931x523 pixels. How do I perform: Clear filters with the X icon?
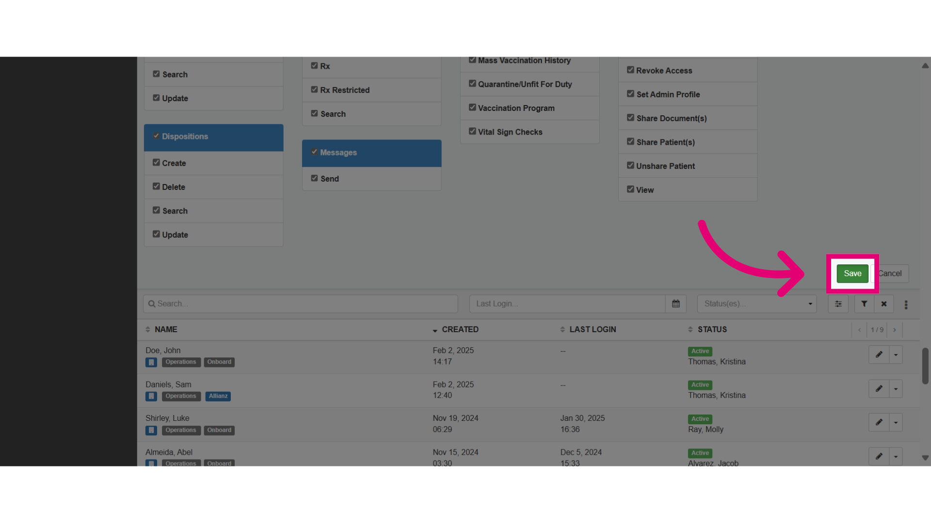884,304
